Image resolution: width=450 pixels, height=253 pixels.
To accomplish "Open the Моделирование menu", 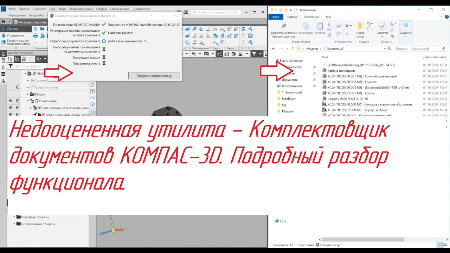I will tap(81, 9).
